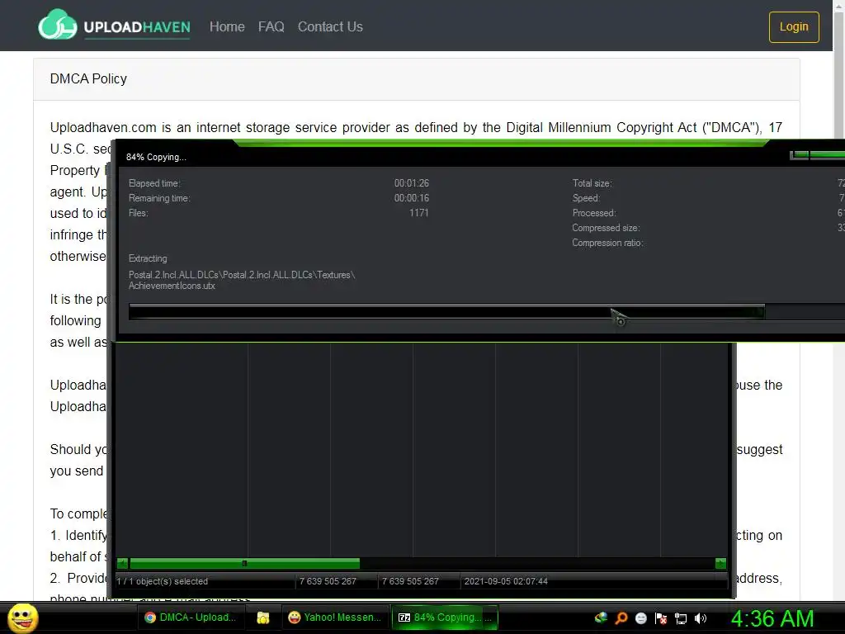Click the 'Compressed size:' label
Image resolution: width=845 pixels, height=634 pixels.
click(607, 228)
